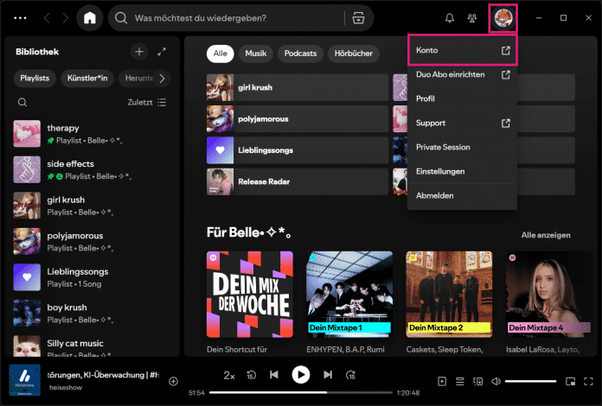Click the plus icon in Bibliothek

coord(138,52)
